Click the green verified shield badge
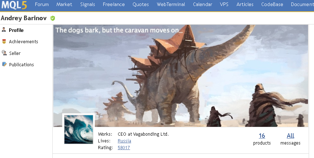The width and height of the screenshot is (314, 158). (53, 18)
